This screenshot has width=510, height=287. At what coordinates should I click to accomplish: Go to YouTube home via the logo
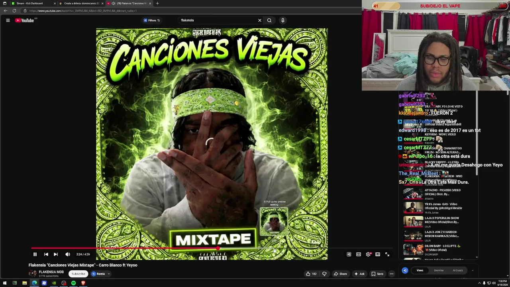pyautogui.click(x=25, y=20)
